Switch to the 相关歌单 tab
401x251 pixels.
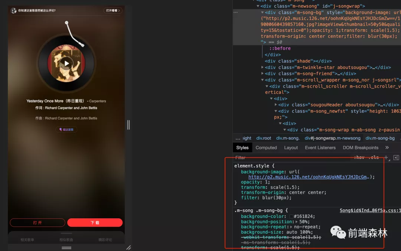point(27,240)
